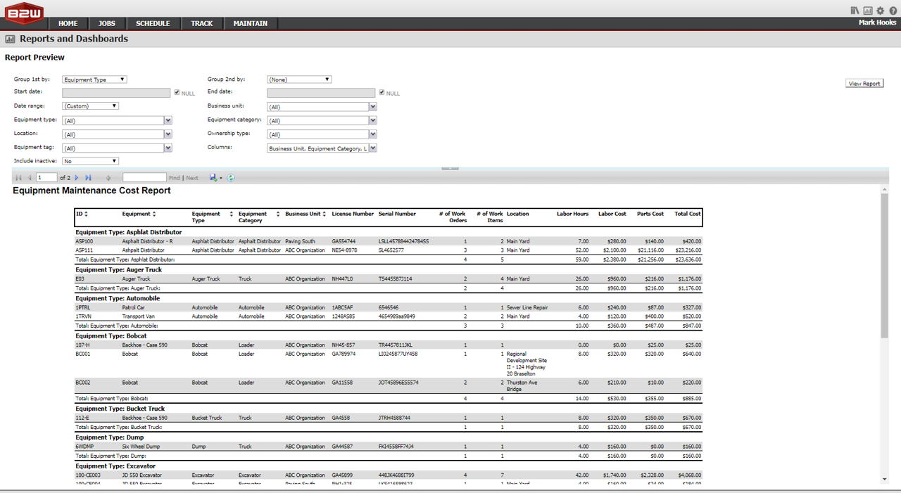
Task: Open the SCHEDULE menu
Action: pos(153,23)
